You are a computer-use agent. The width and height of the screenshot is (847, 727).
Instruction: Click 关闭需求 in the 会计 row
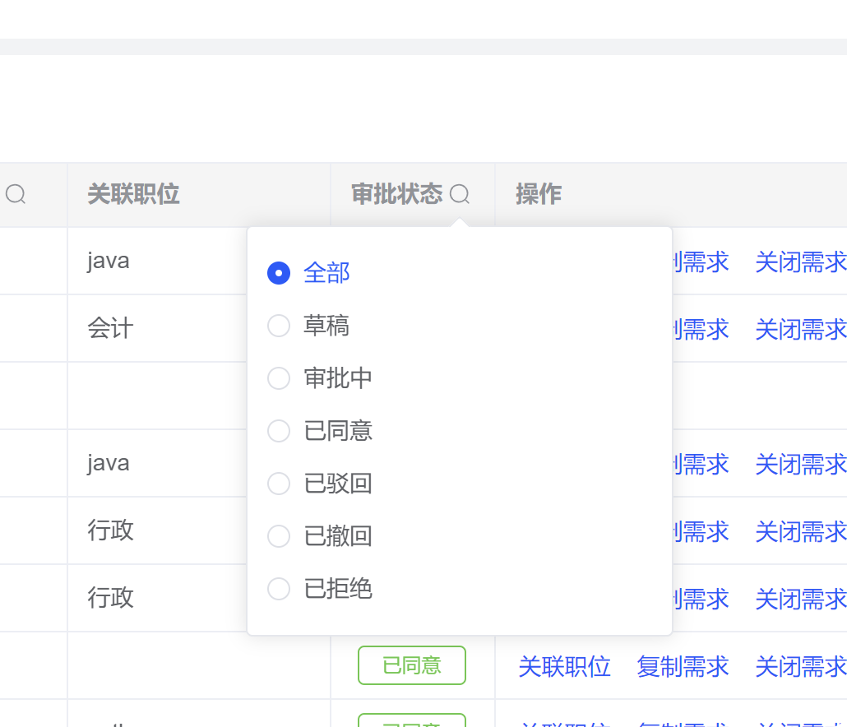pos(800,329)
